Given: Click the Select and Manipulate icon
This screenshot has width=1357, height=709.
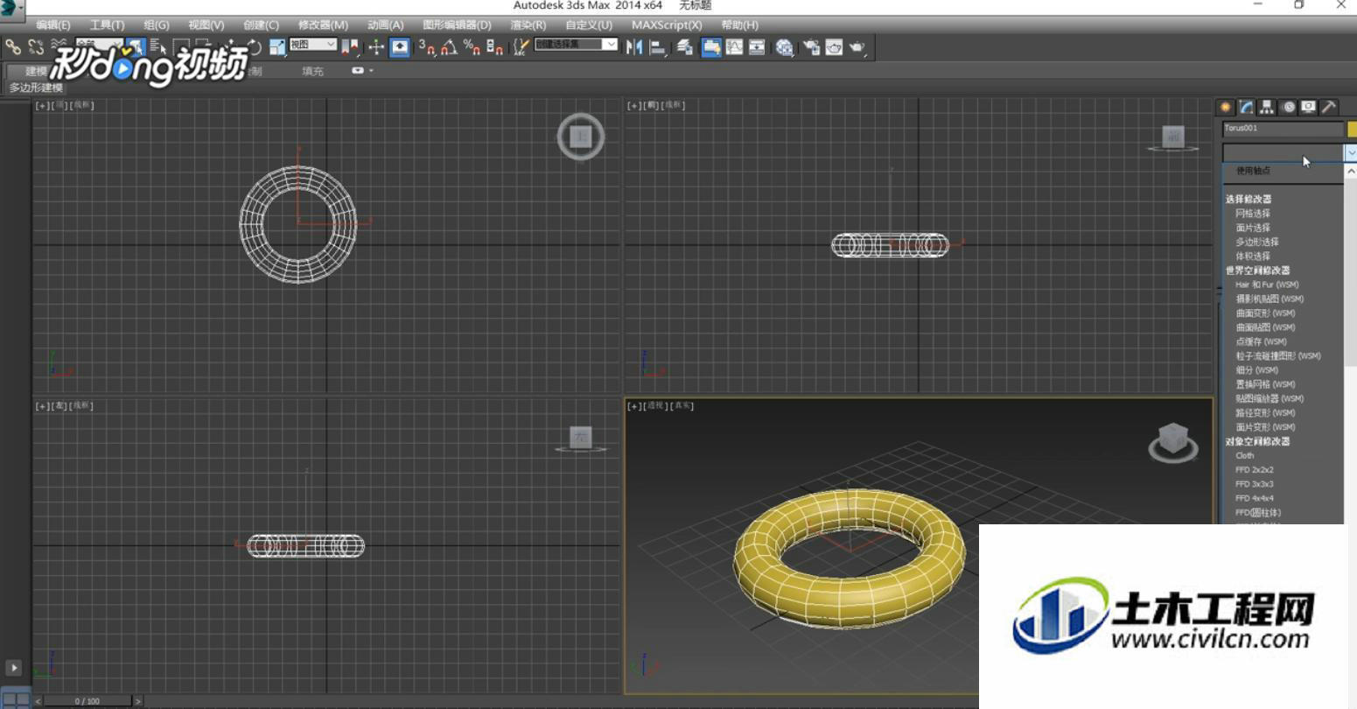Looking at the screenshot, I should (x=377, y=47).
